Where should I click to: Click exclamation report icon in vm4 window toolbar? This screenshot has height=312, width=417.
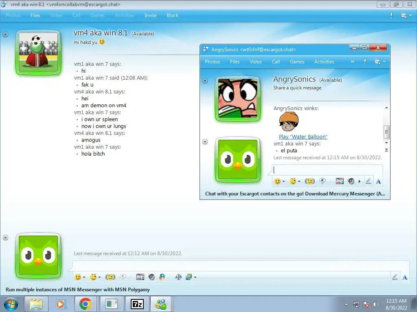pos(391,15)
